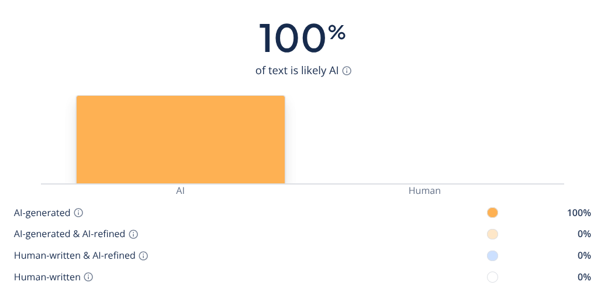
Task: Open the AI-generated info tooltip icon
Action: 79,213
